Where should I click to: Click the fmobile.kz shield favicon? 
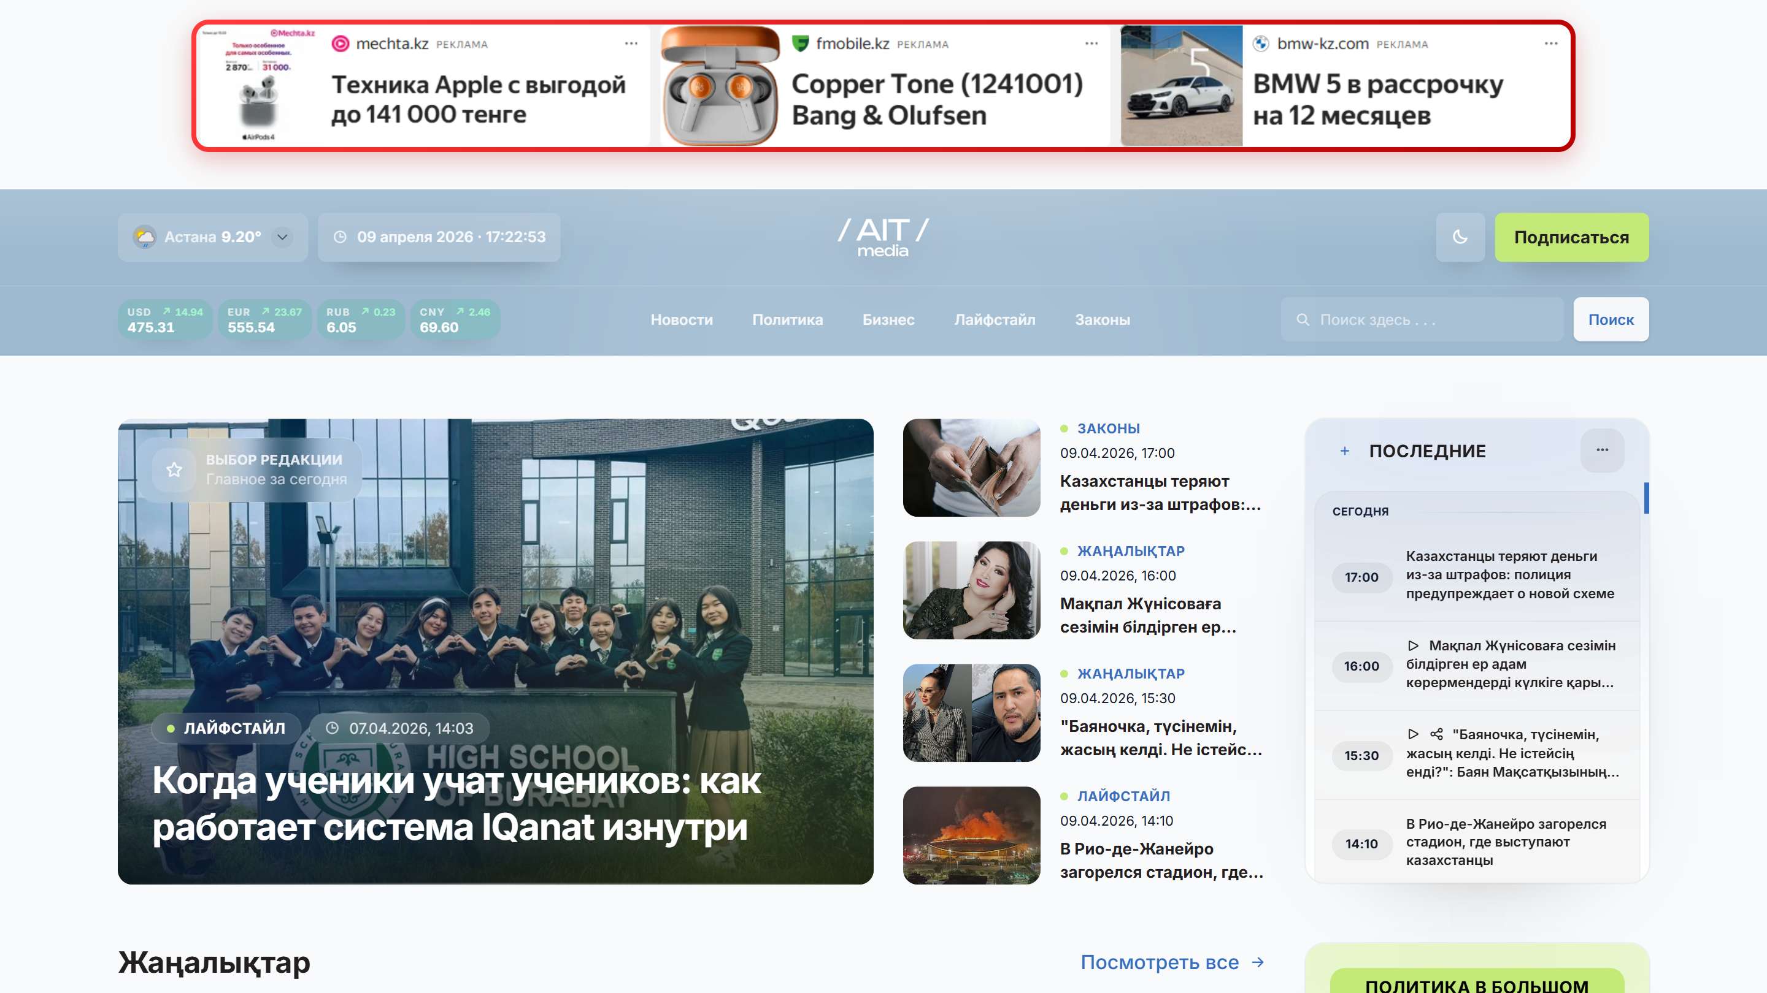(801, 44)
